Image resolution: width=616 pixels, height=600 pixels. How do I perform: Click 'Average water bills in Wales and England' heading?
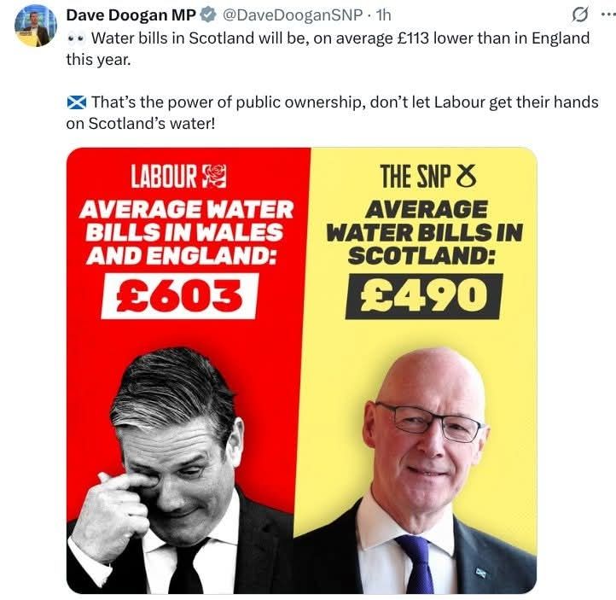(186, 232)
